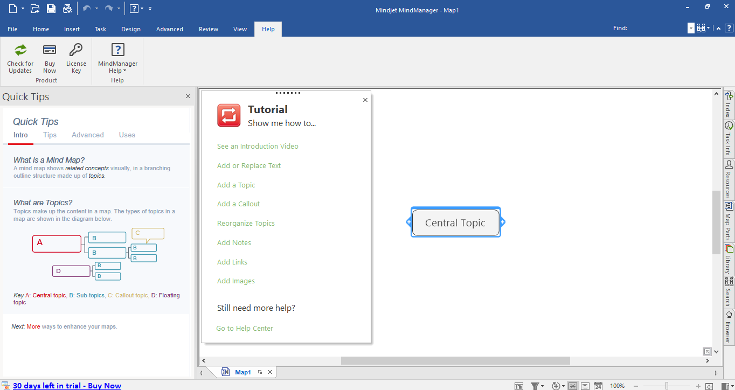Click the Buy Now ribbon button
Screen dimensions: 735x390
click(x=50, y=59)
